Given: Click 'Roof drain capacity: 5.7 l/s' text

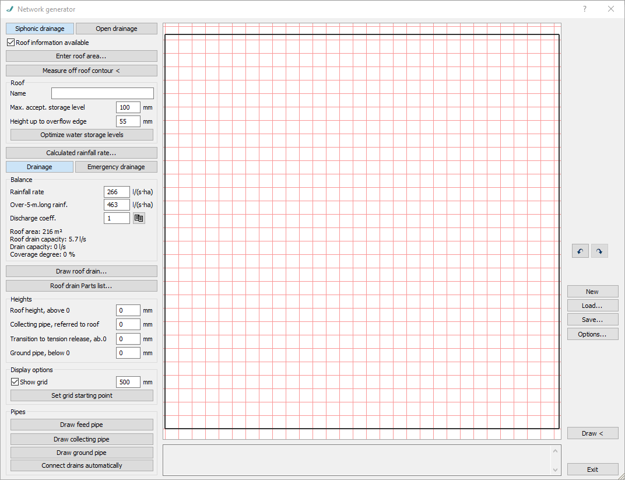Looking at the screenshot, I should pyautogui.click(x=48, y=239).
